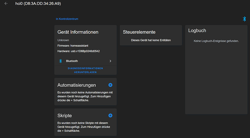The image size is (250, 138).
Task: Go back using the arrow icon
Action: [6, 4]
